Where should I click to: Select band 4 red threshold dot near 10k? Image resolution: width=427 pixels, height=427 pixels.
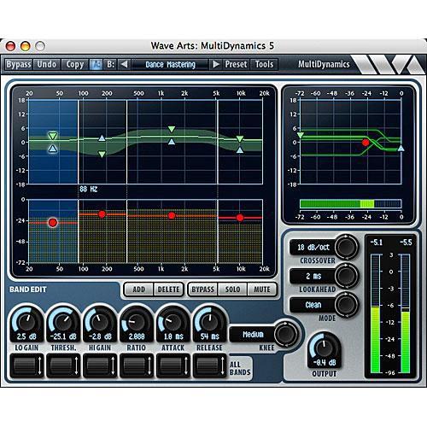tap(240, 218)
